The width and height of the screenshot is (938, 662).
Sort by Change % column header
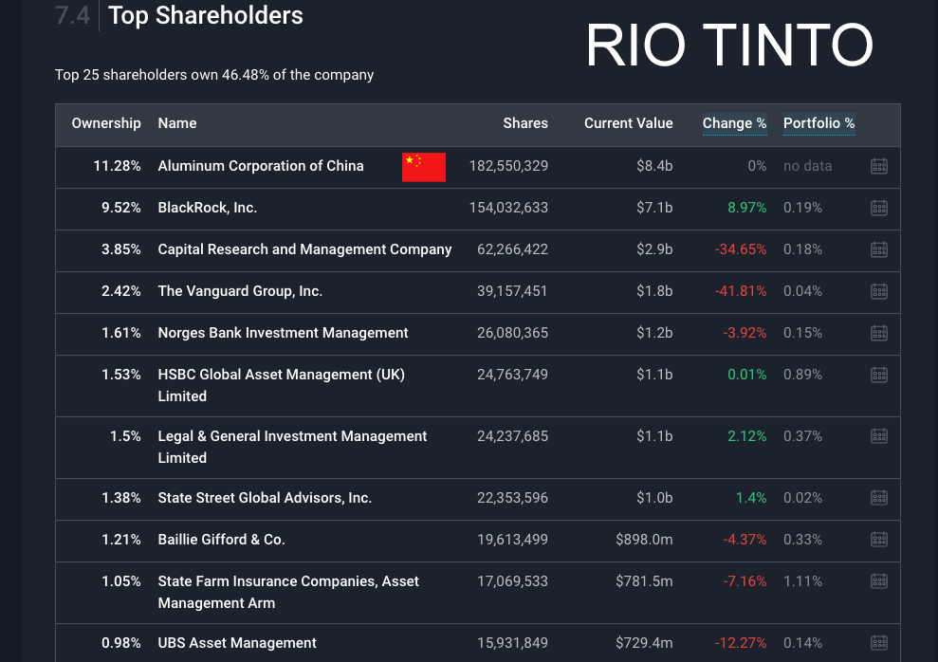[x=734, y=123]
